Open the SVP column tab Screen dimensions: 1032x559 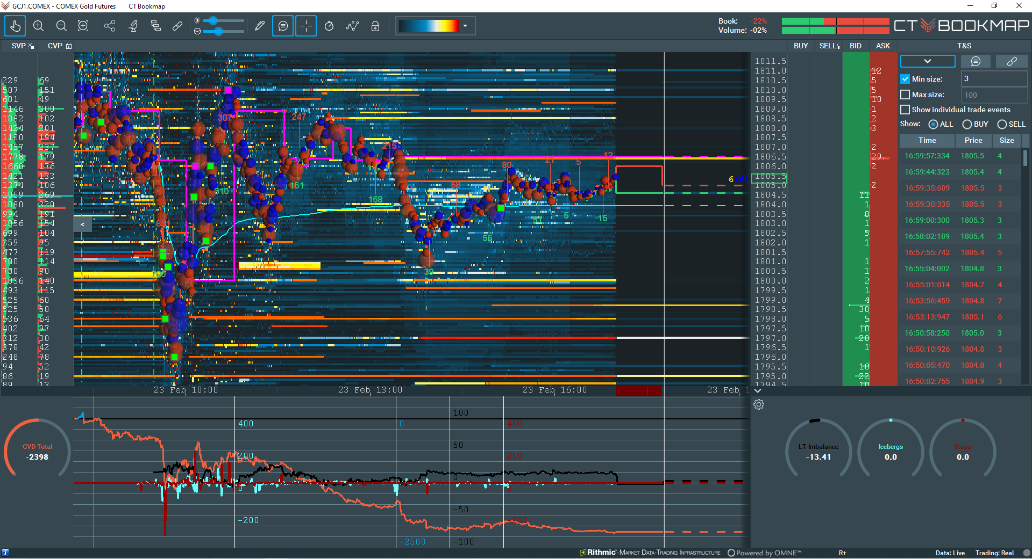[19, 46]
